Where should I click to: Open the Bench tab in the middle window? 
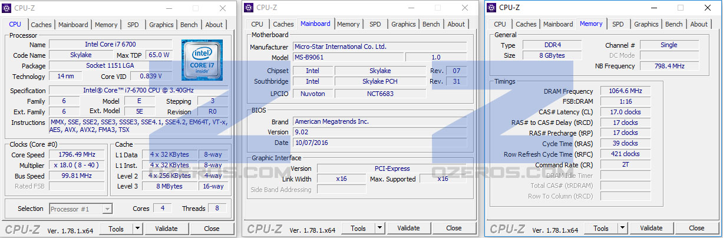tap(431, 25)
